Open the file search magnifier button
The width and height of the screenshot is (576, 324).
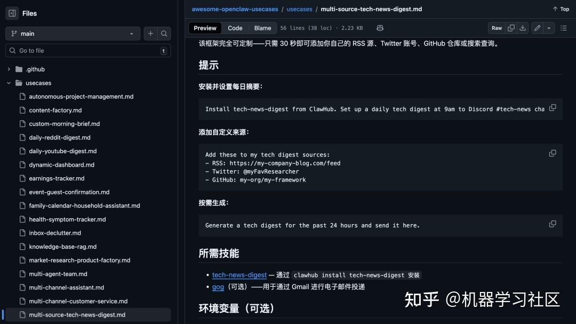pos(164,34)
